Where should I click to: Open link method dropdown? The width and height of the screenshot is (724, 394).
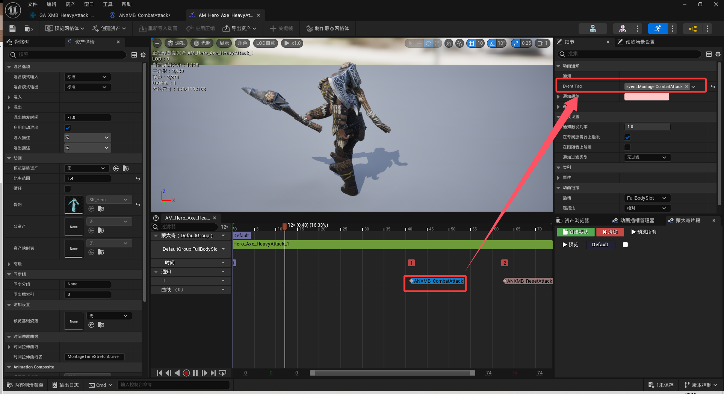coord(647,208)
